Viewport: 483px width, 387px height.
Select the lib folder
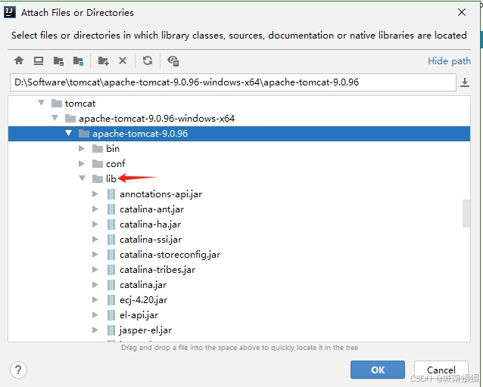click(239, 178)
